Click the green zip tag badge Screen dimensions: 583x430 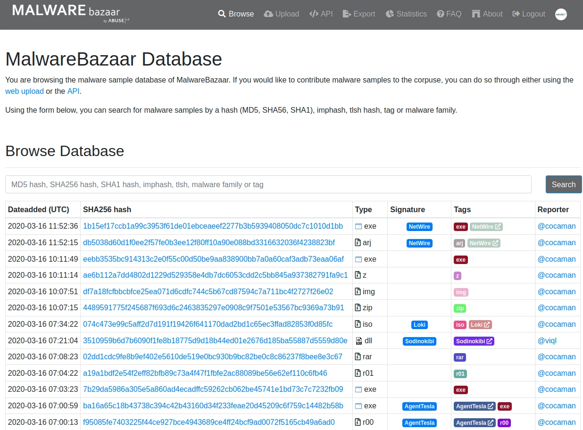tap(459, 308)
